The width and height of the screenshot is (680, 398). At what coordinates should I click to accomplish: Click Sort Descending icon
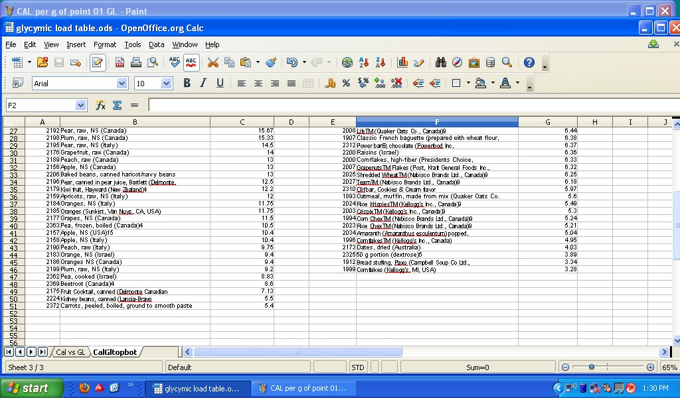tap(381, 62)
